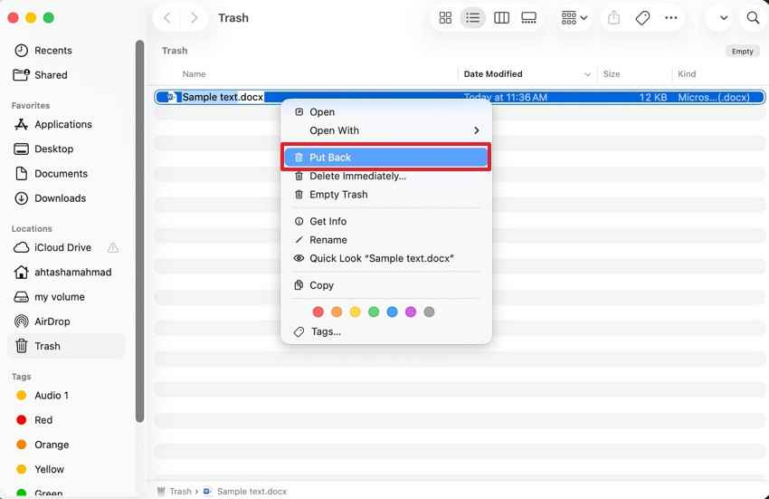Open Recents in the sidebar
769x499 pixels.
coord(66,51)
